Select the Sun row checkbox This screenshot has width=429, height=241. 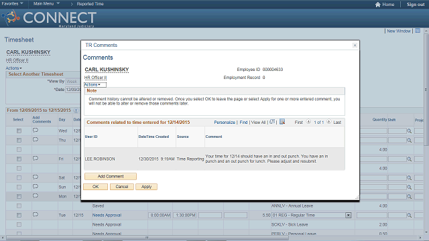pyautogui.click(x=19, y=187)
